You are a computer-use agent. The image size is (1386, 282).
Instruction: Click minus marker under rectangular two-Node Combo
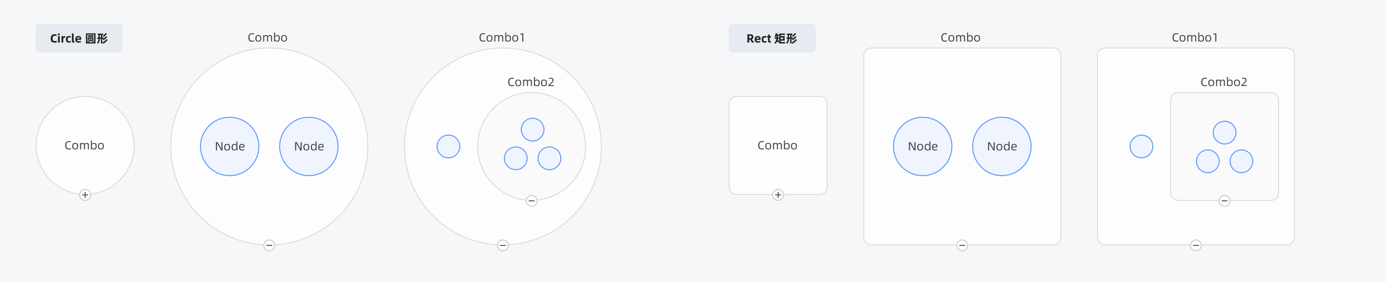pos(962,245)
